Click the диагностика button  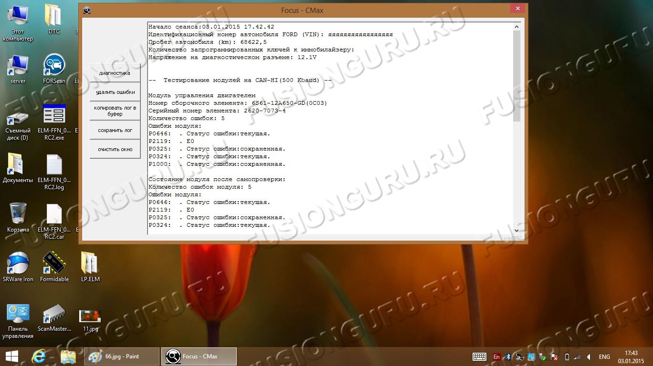click(x=115, y=73)
